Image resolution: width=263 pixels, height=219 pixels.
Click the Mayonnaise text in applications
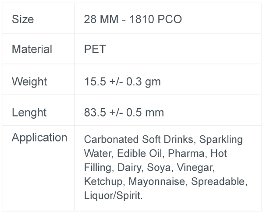coord(157,181)
